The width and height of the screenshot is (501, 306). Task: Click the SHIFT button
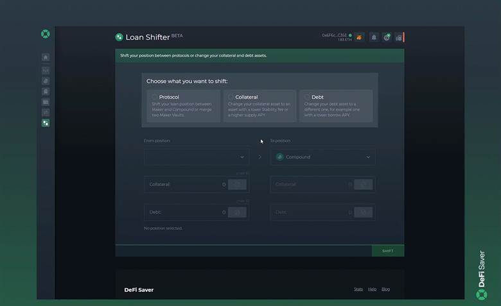click(x=388, y=251)
